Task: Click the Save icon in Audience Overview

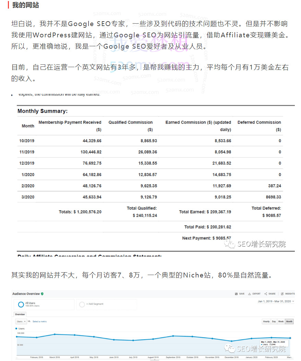Action: pyautogui.click(x=236, y=294)
